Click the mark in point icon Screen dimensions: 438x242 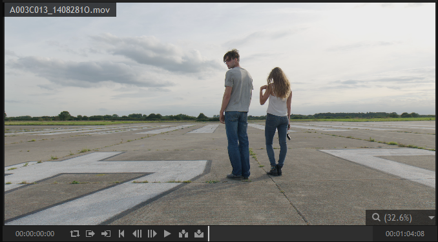pos(106,234)
